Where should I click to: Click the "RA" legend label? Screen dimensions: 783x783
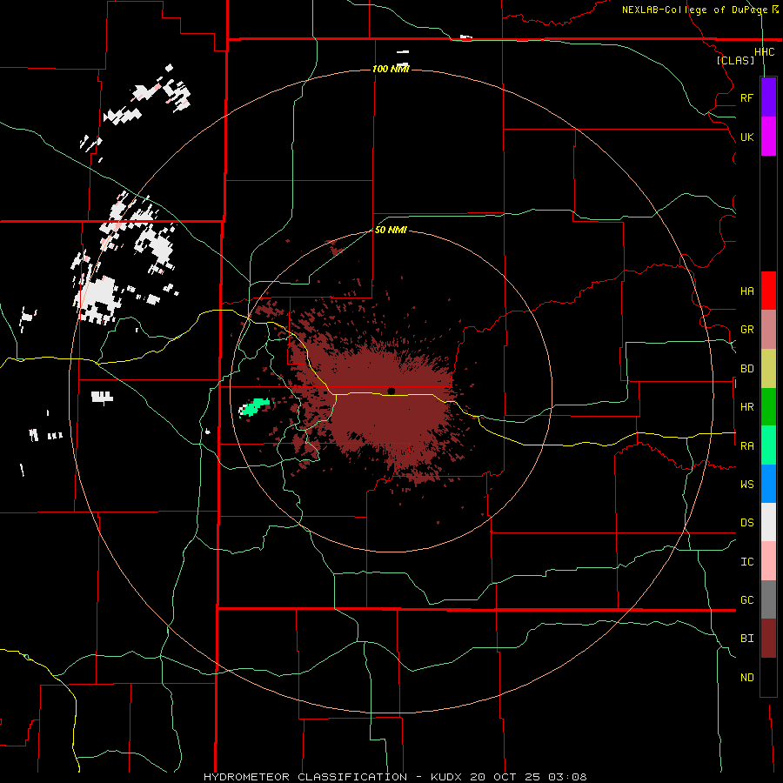[x=746, y=446]
